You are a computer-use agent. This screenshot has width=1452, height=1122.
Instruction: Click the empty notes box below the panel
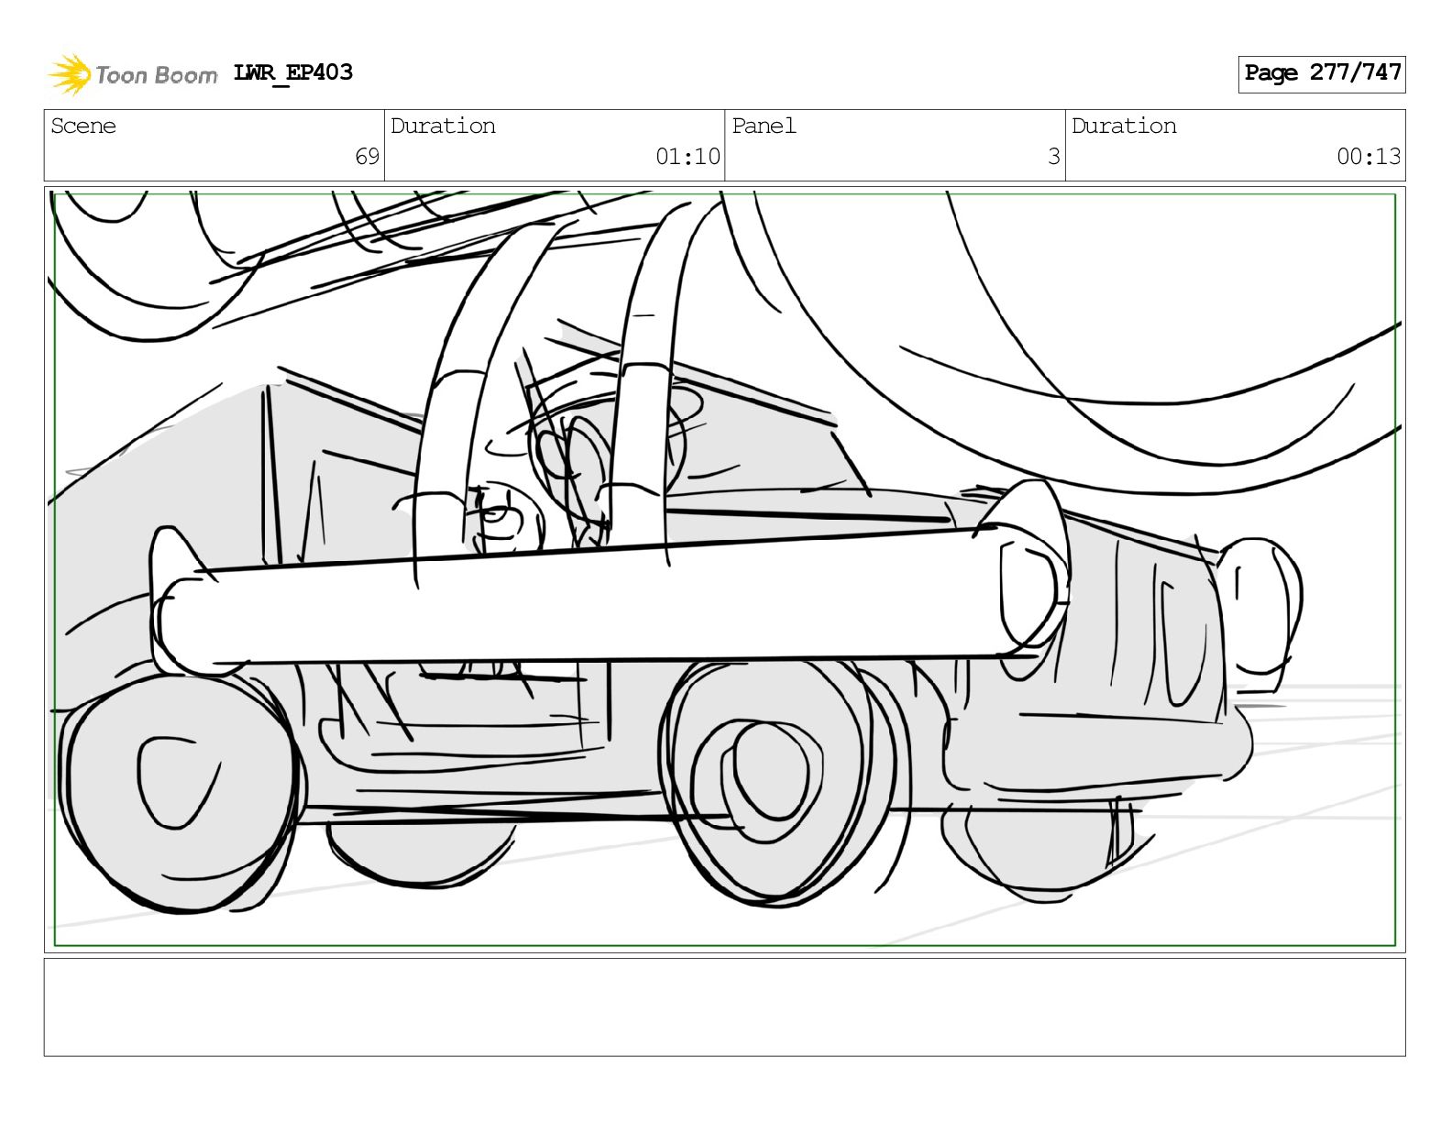724,1007
